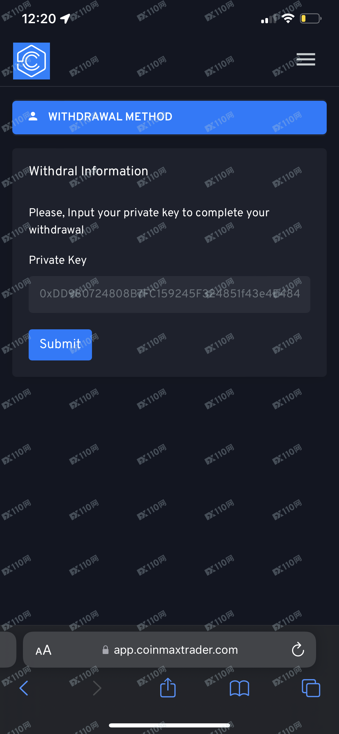Image resolution: width=339 pixels, height=734 pixels.
Task: Click the person icon in the Withdrawal Method bar
Action: 33,116
